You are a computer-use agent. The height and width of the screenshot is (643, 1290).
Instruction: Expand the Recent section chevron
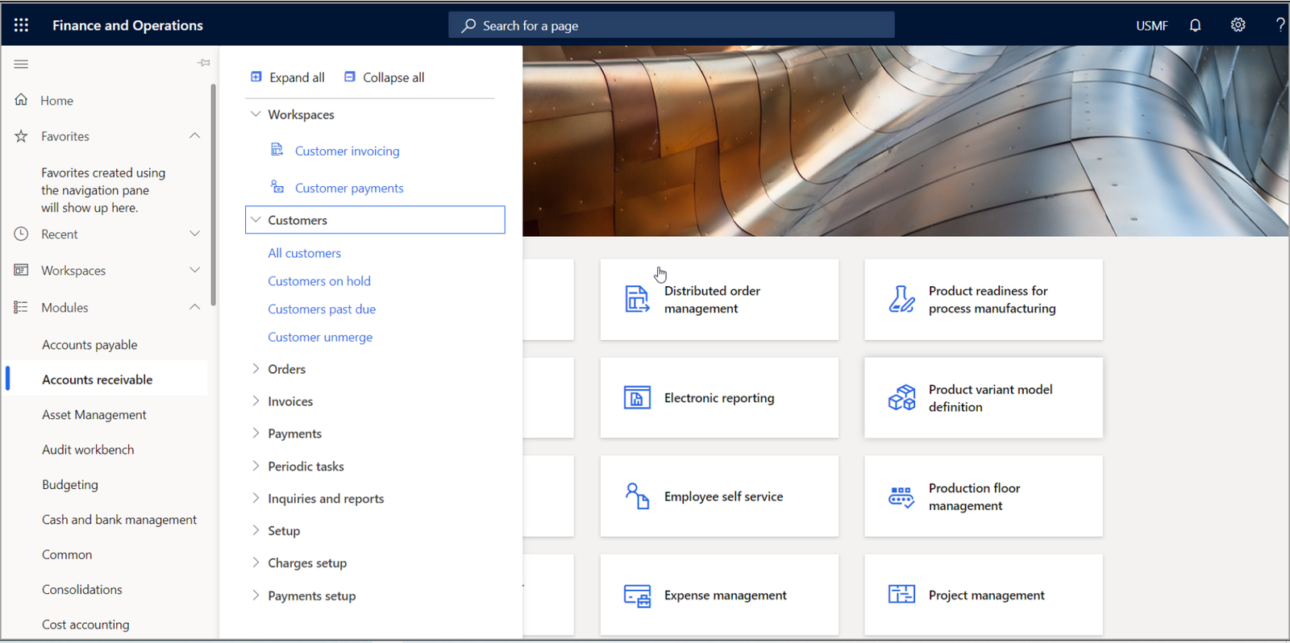pyautogui.click(x=194, y=234)
